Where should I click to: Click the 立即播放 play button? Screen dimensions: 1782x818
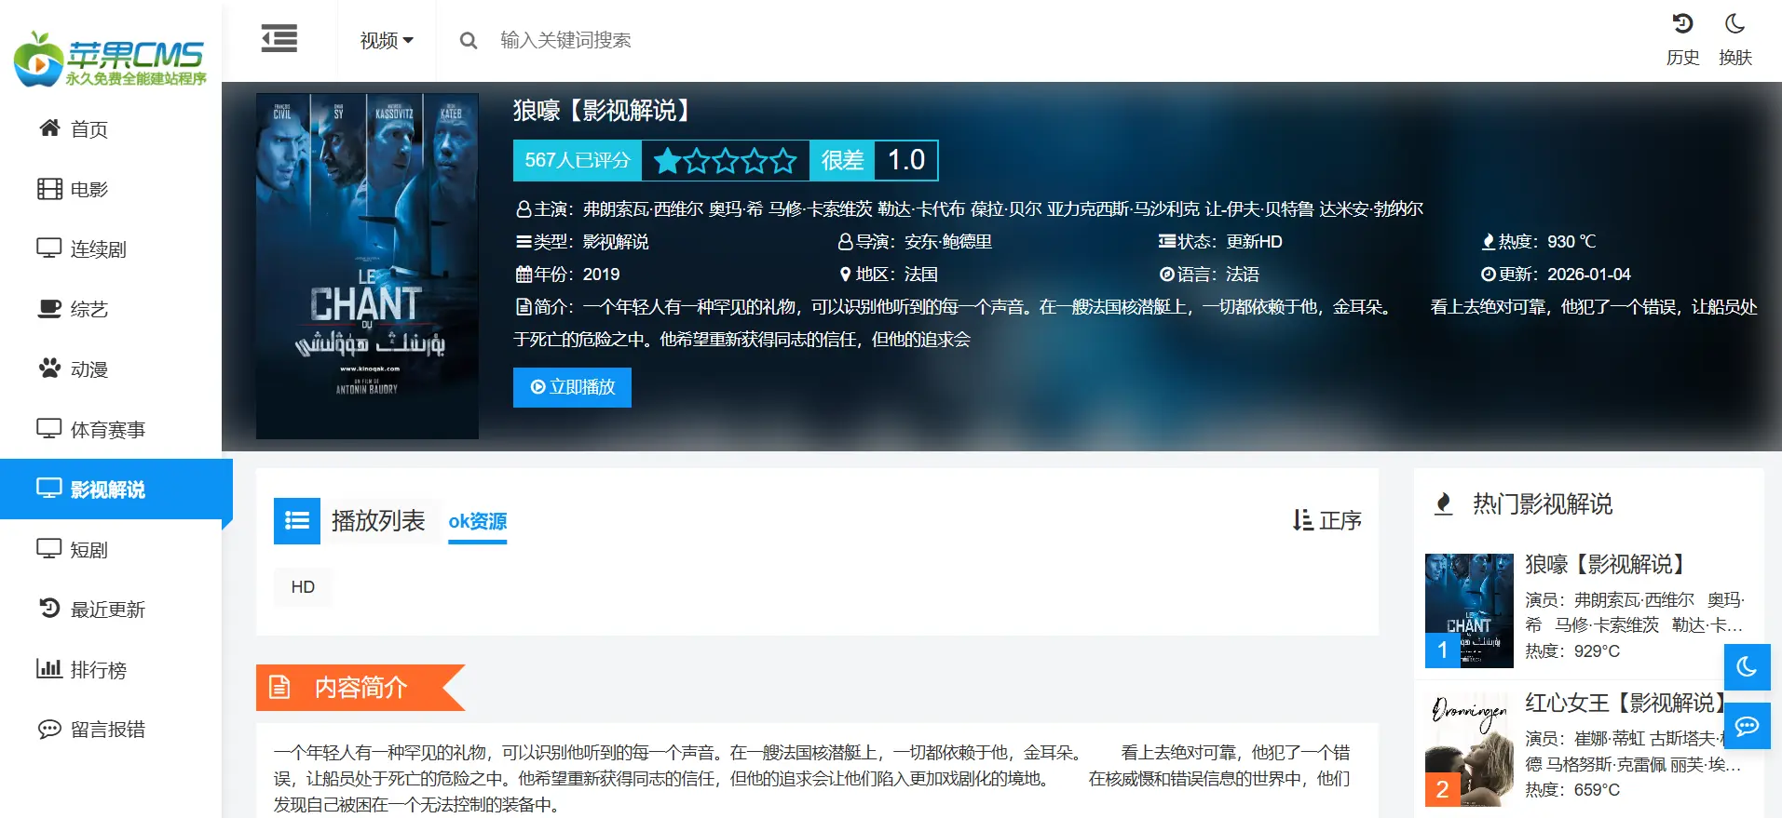[572, 387]
